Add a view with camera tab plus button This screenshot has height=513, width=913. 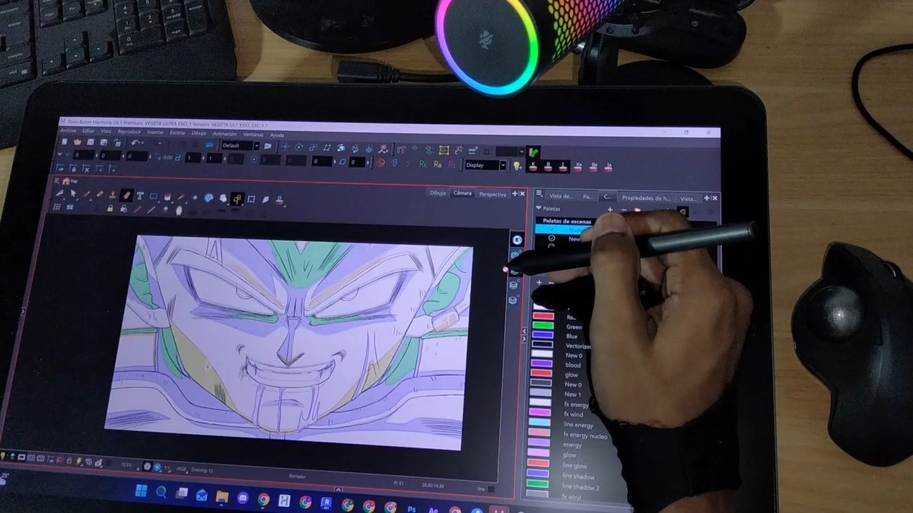514,194
